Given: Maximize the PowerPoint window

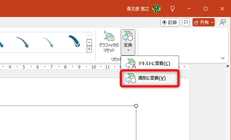Looking at the screenshot, I should [206, 9].
